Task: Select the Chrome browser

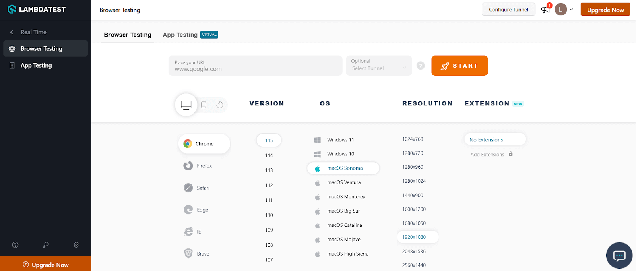Action: tap(204, 144)
